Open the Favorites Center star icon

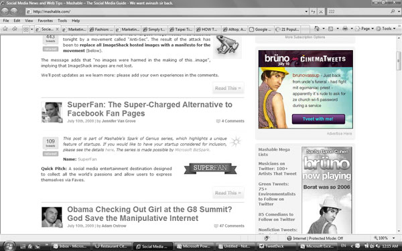tap(5, 29)
